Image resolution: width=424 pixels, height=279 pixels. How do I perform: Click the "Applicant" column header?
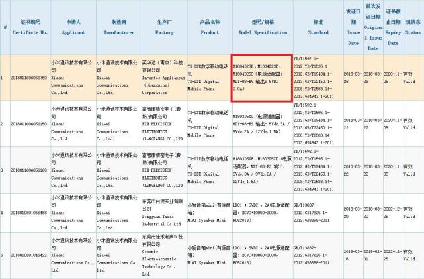coord(73,27)
